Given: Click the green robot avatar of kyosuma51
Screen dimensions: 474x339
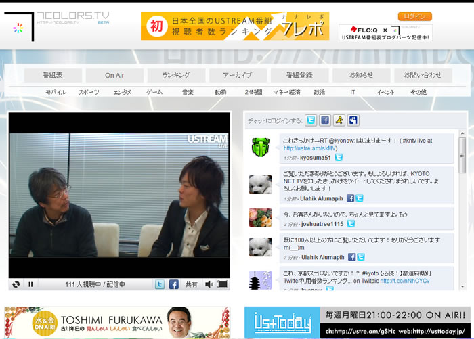Looking at the screenshot, I should 260,147.
